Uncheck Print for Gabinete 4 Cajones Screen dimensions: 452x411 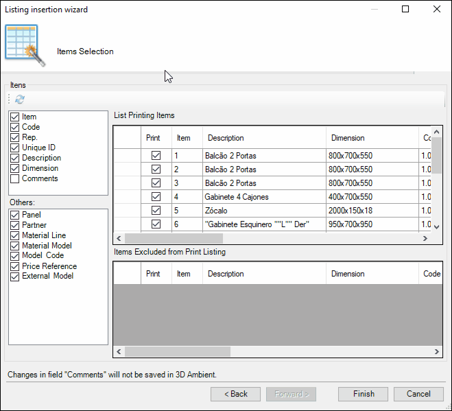156,197
